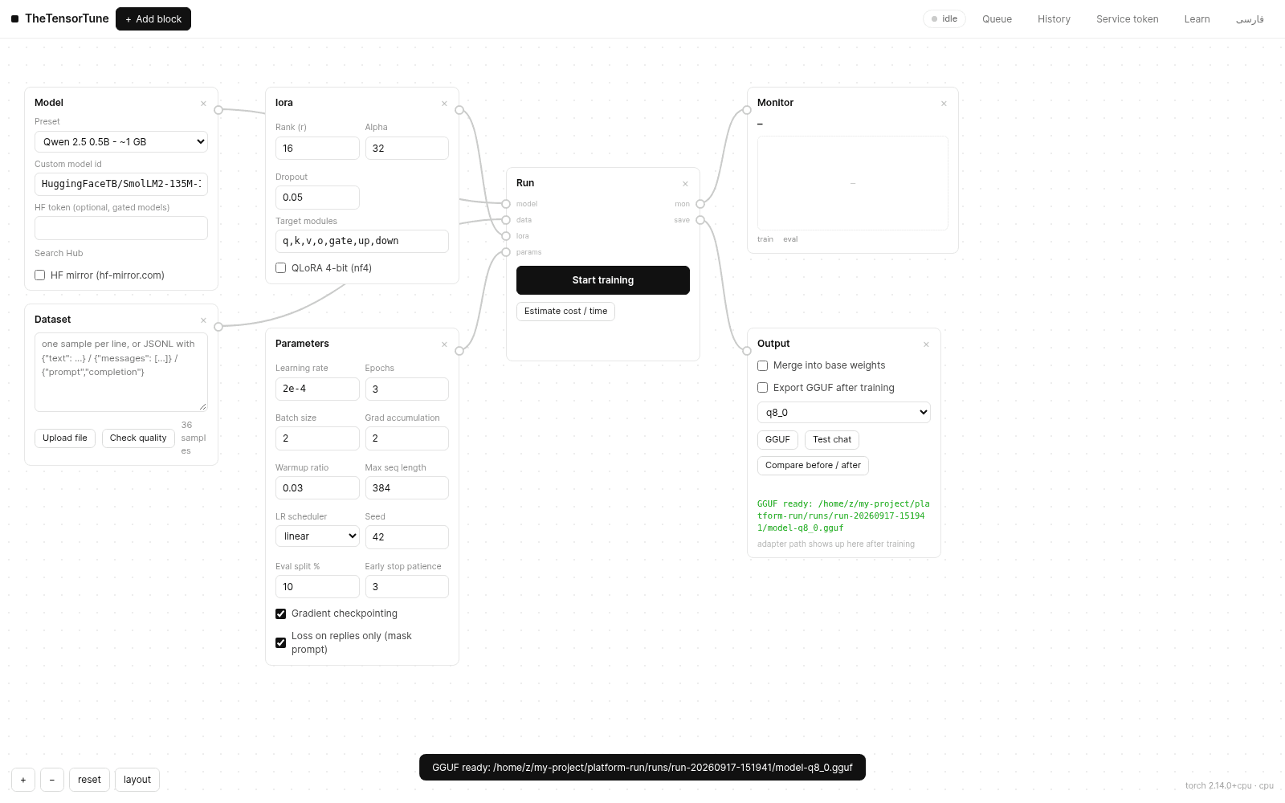Select the Run block's lora input port

click(506, 236)
